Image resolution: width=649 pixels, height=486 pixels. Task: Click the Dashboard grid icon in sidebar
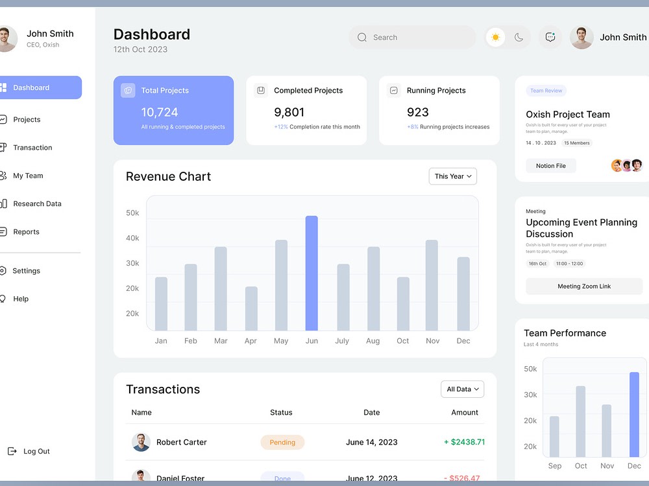[3, 87]
